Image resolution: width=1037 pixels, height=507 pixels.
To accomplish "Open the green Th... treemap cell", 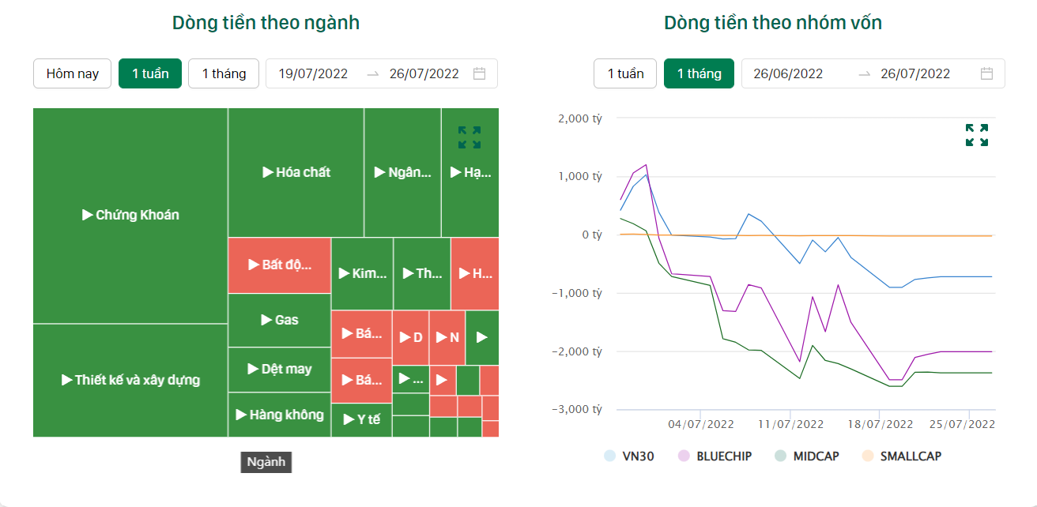I will pyautogui.click(x=422, y=273).
